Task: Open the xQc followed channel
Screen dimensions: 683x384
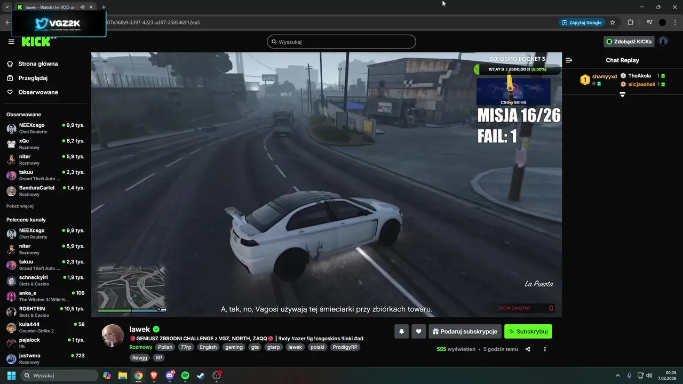Action: coord(45,144)
